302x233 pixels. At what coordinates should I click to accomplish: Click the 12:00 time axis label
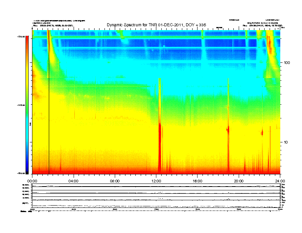click(x=156, y=181)
